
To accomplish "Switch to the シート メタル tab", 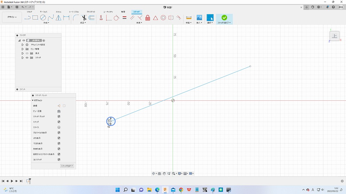I will 74,12.
